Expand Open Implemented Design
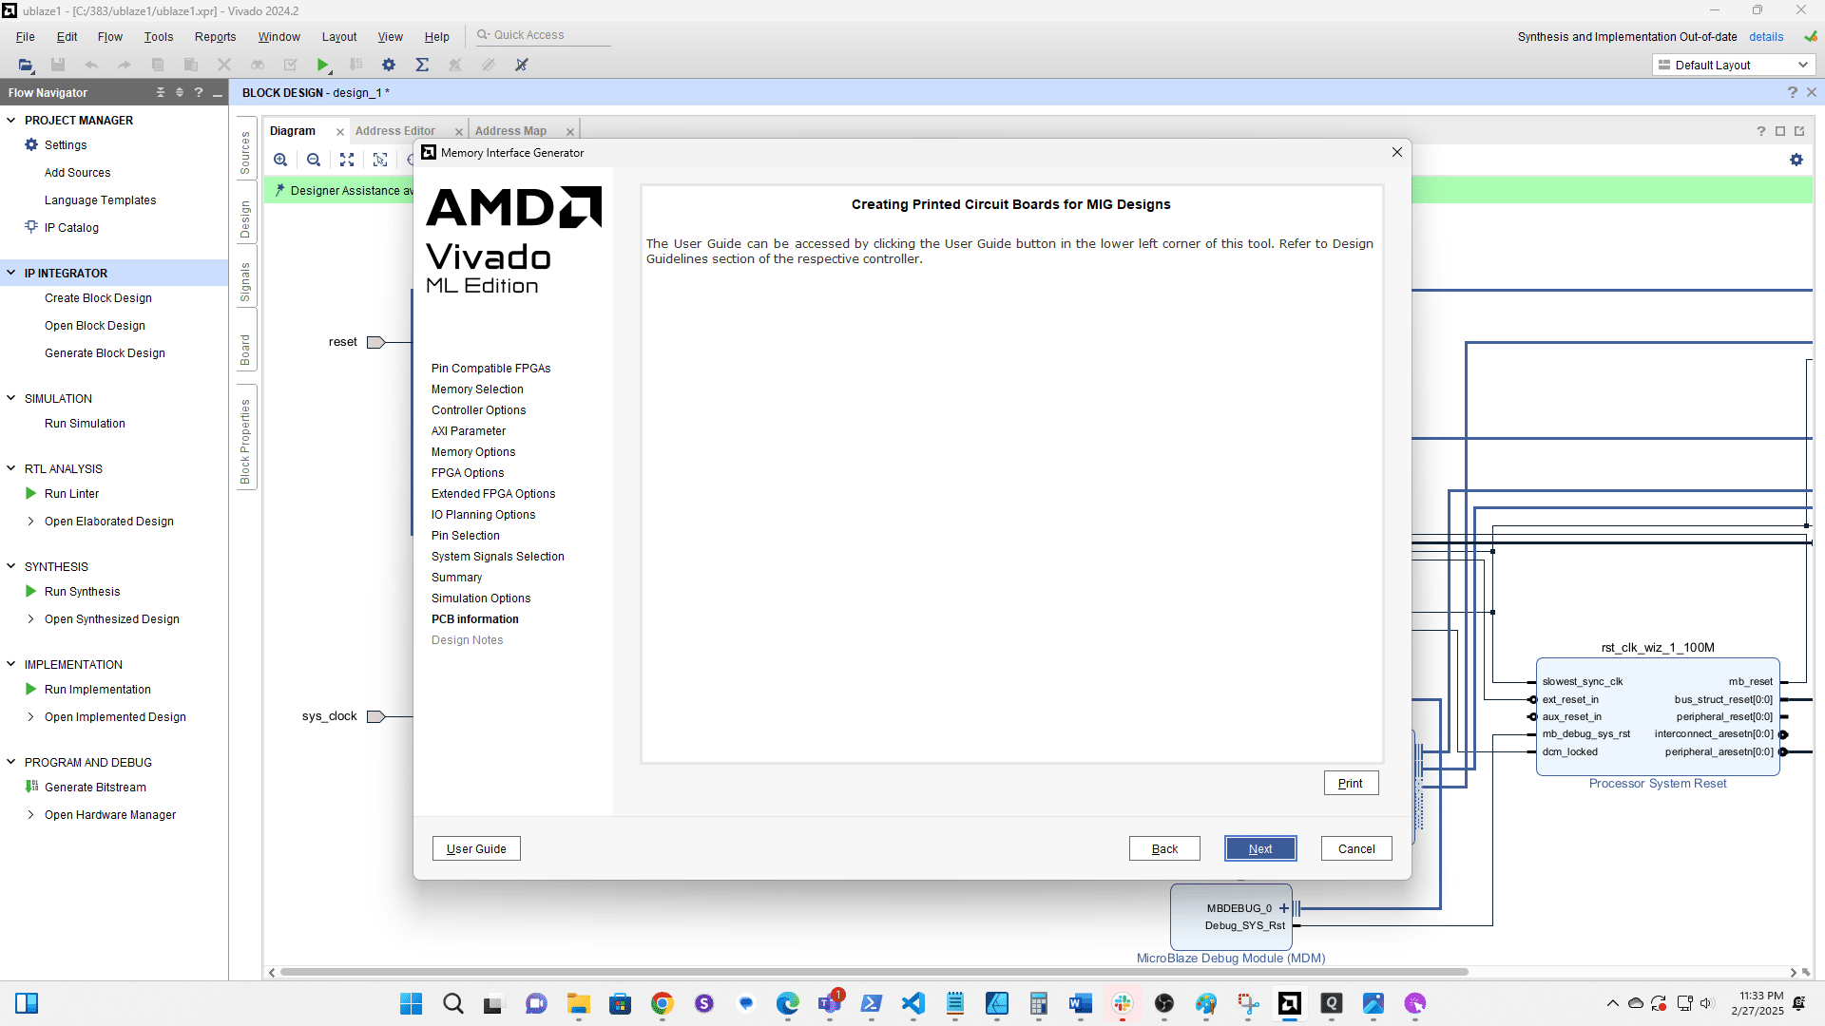 coord(30,716)
